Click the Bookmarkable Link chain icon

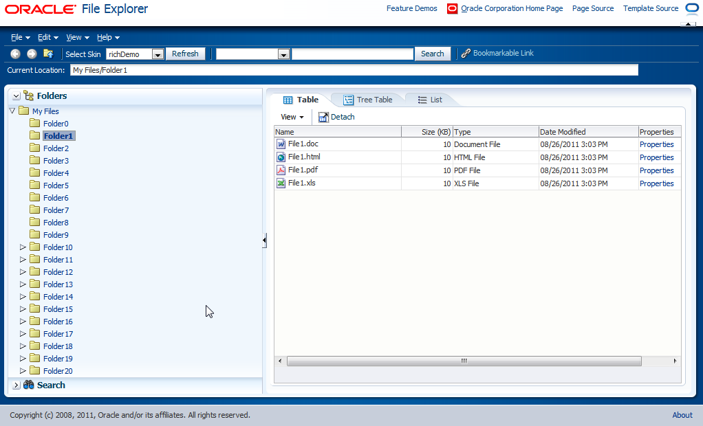466,53
